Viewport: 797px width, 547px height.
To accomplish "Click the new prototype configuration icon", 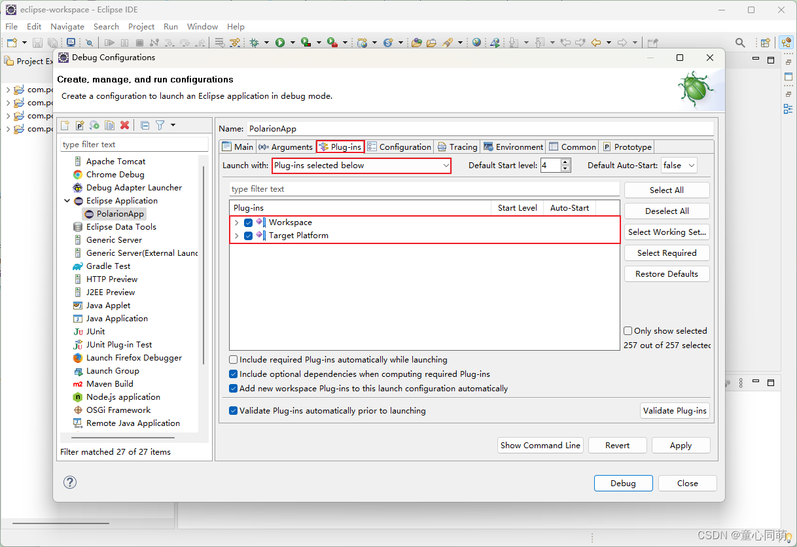I will click(x=80, y=125).
